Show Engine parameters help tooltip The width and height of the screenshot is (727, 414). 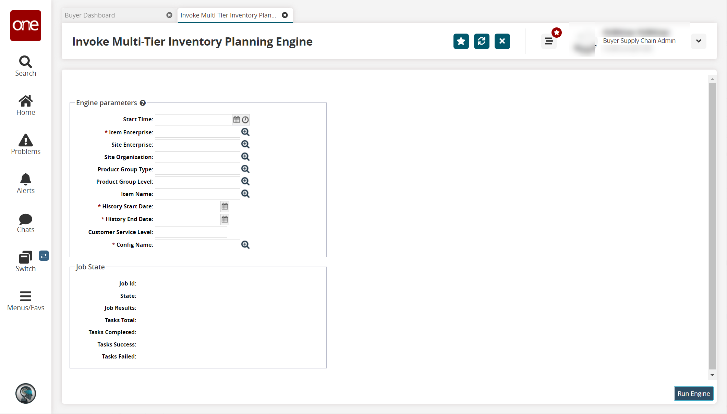tap(143, 103)
